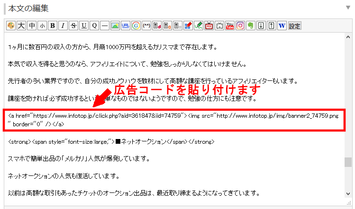The height and width of the screenshot is (209, 355).
Task: Apply small font size 小
Action: [42, 26]
